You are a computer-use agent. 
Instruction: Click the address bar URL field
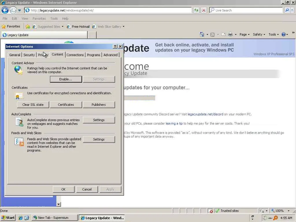pyautogui.click(x=108, y=10)
